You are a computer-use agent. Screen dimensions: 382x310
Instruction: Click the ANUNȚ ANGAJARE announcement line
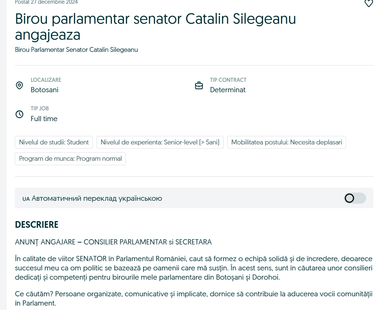pyautogui.click(x=113, y=242)
